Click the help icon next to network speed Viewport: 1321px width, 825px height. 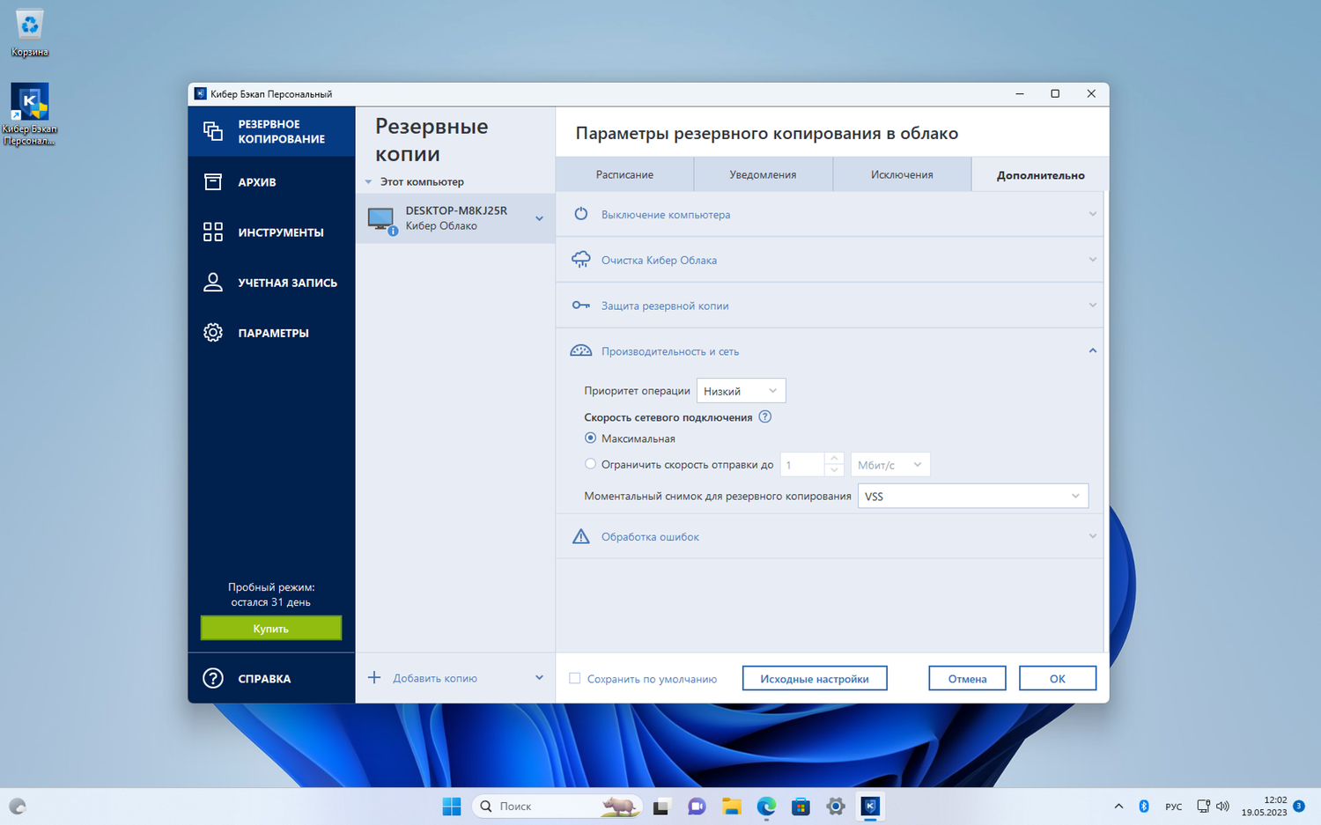(765, 416)
